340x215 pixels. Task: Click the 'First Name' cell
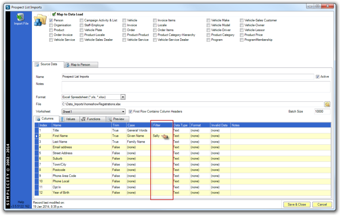82,136
